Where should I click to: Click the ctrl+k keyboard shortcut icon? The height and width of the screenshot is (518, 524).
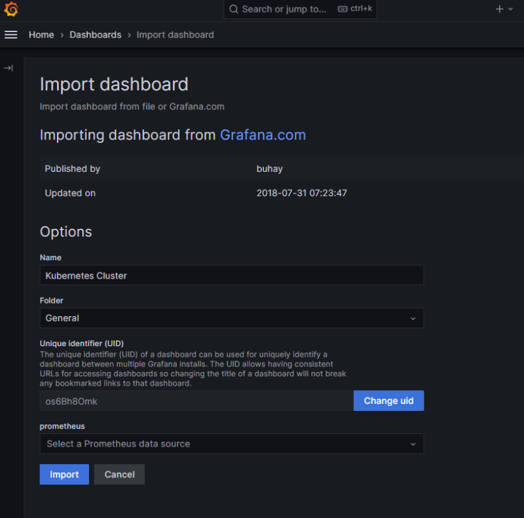click(343, 9)
